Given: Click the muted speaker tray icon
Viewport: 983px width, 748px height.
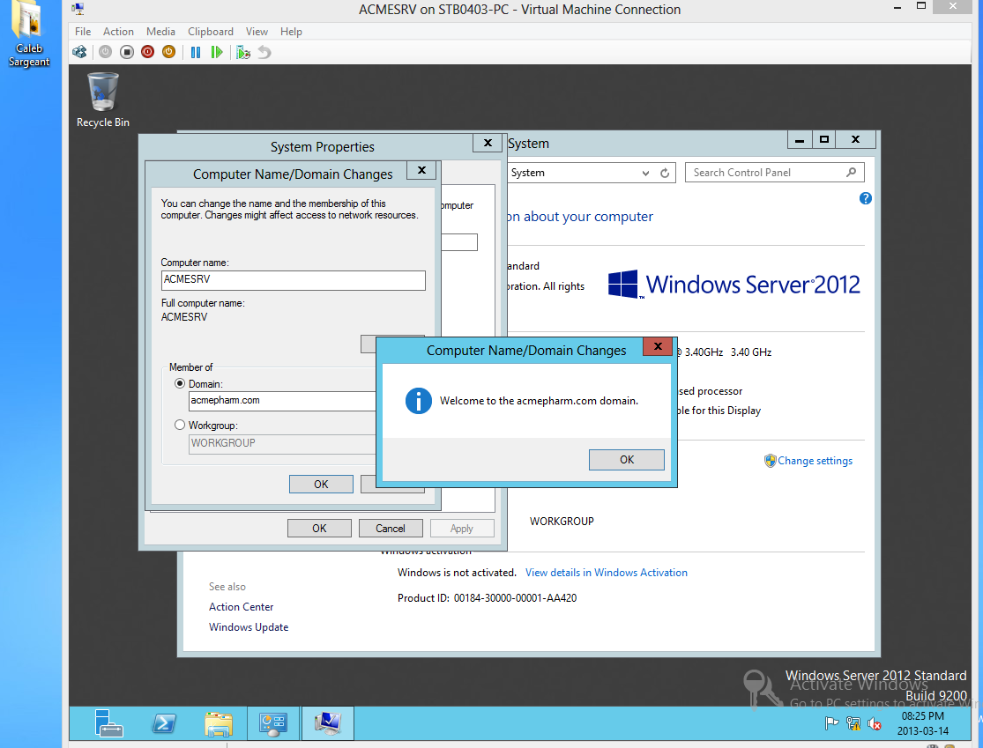Looking at the screenshot, I should point(875,723).
